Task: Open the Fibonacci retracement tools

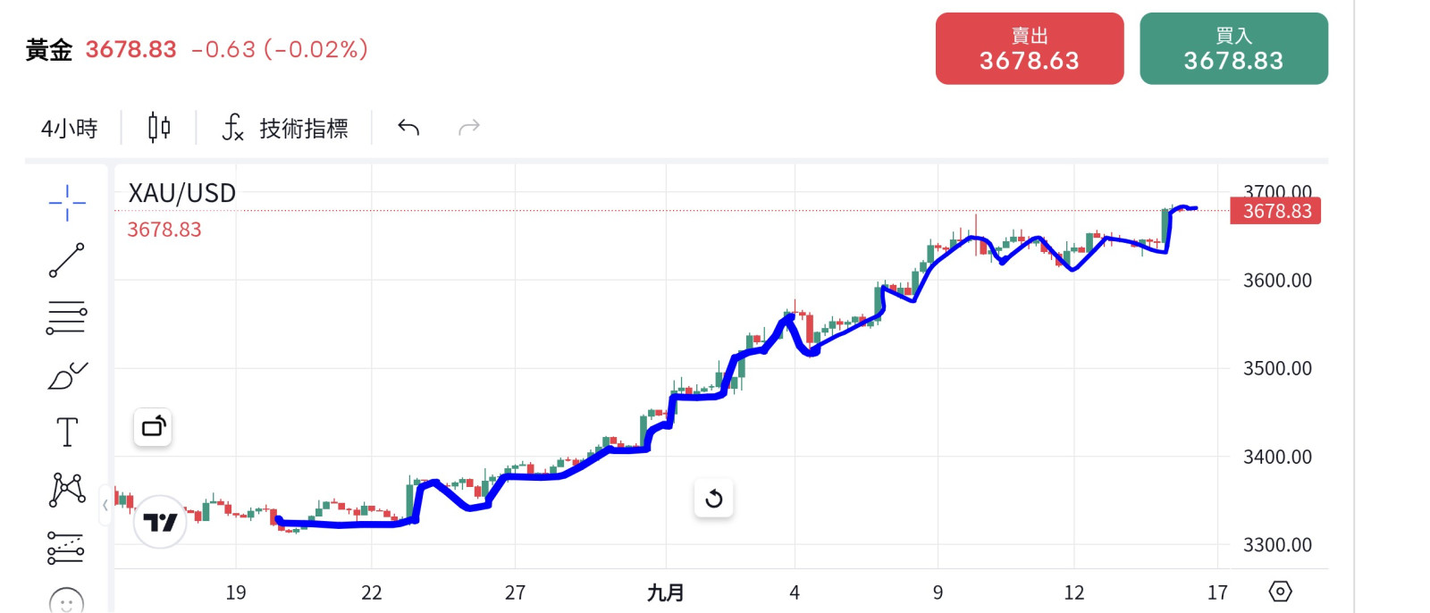Action: click(67, 317)
